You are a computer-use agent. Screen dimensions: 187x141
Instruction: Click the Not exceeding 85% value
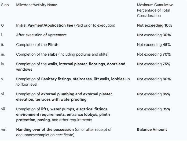tap(154, 94)
